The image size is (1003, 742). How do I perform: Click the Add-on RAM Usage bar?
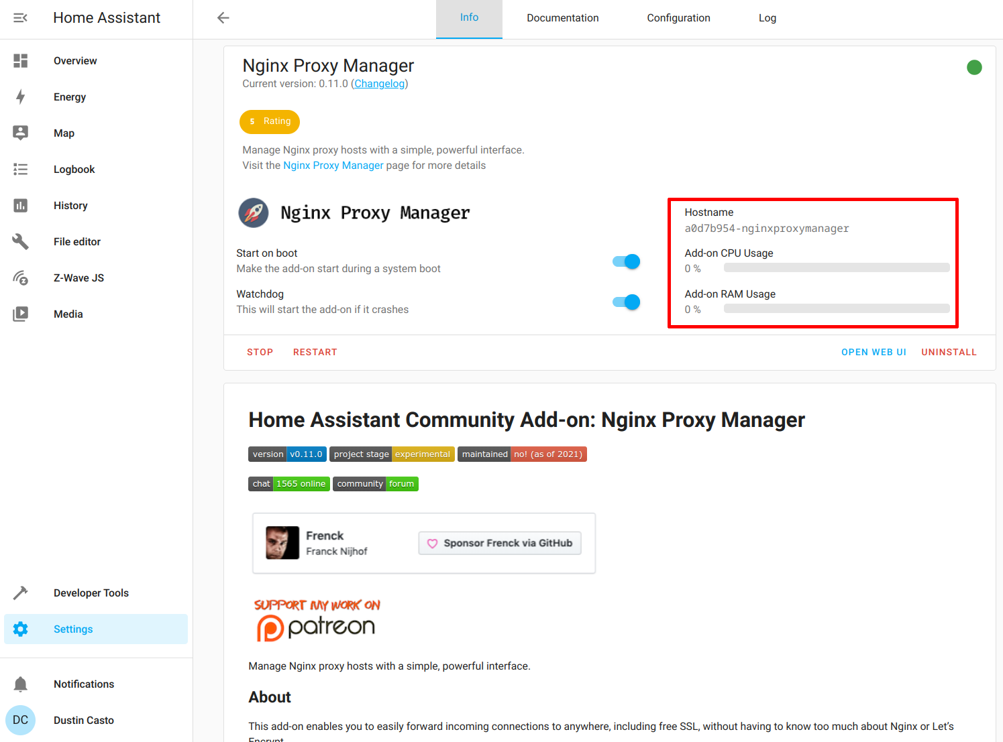pyautogui.click(x=837, y=309)
